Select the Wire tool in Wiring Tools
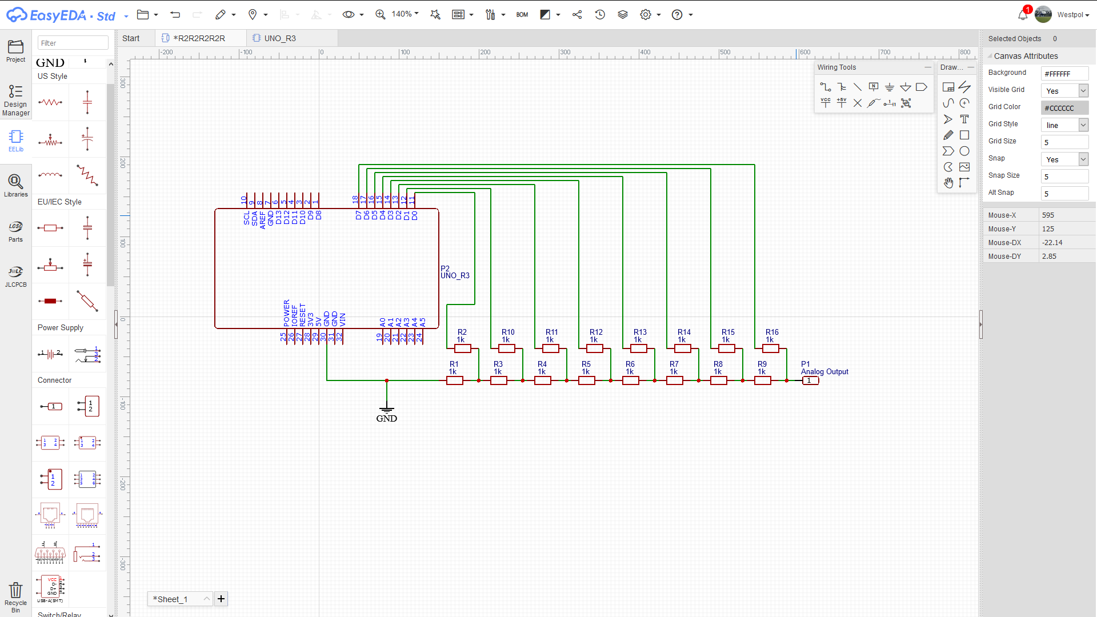The image size is (1097, 617). click(826, 87)
